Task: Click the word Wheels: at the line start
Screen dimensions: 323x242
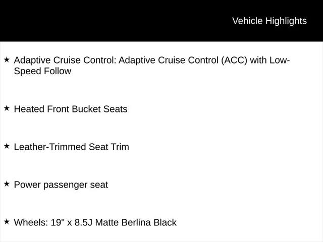Action: [31, 223]
